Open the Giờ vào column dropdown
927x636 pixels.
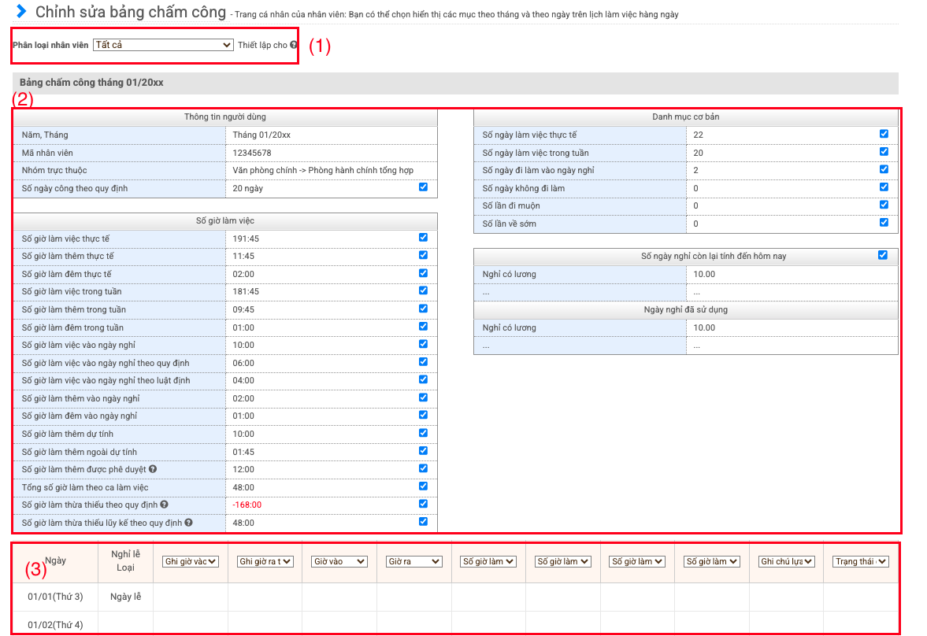click(x=339, y=561)
